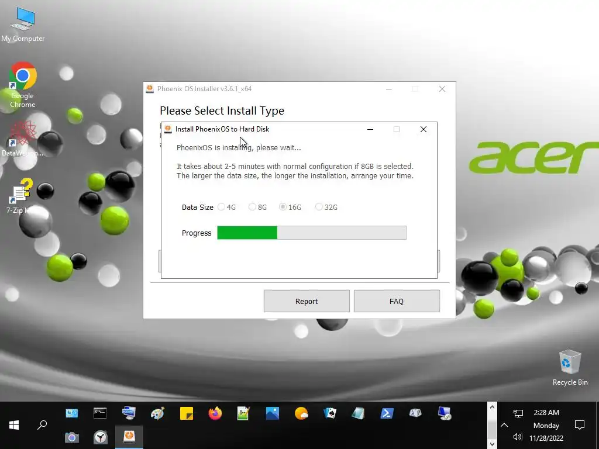Select the 16G data size option
The height and width of the screenshot is (449, 599).
[290, 207]
